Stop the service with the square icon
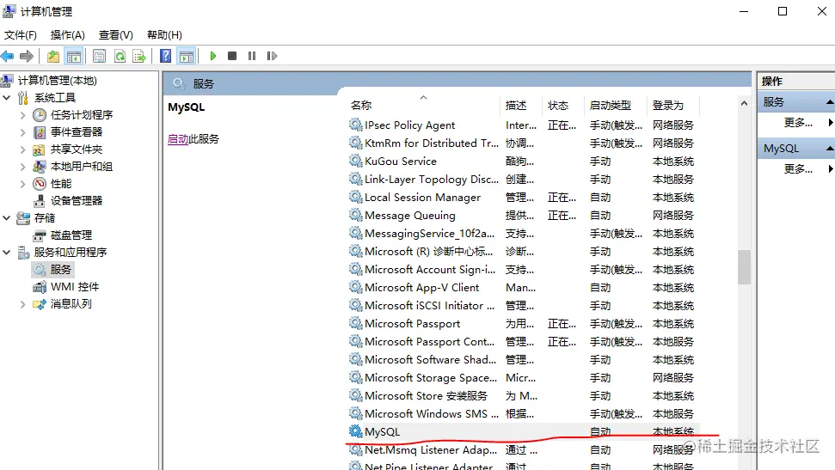The image size is (835, 470). pos(232,56)
